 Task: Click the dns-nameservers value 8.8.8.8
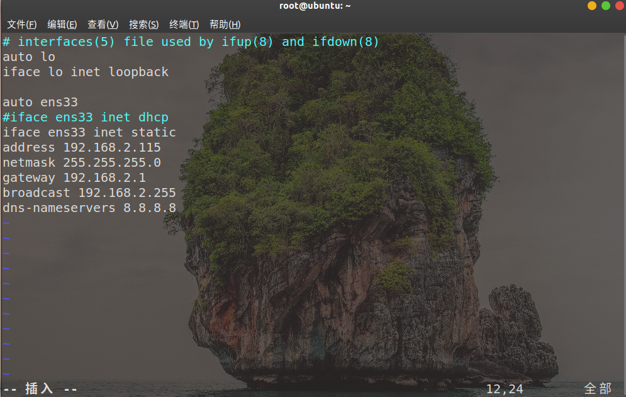pos(149,208)
